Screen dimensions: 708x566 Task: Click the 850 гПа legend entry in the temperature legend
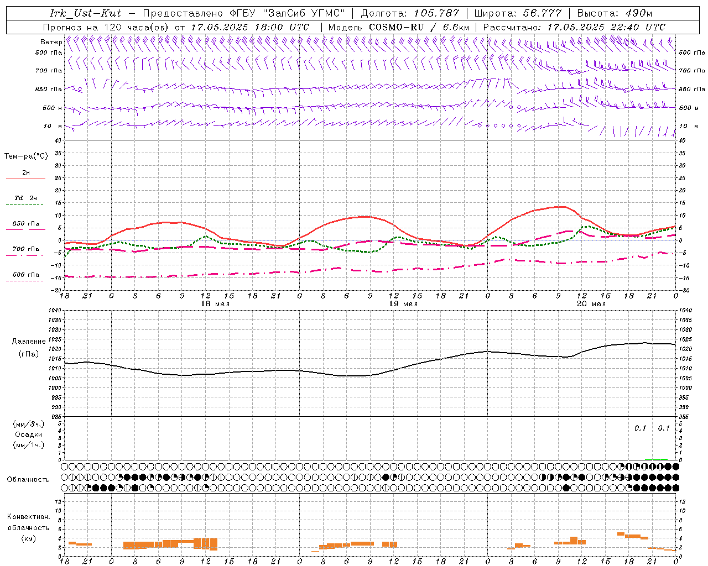25,224
